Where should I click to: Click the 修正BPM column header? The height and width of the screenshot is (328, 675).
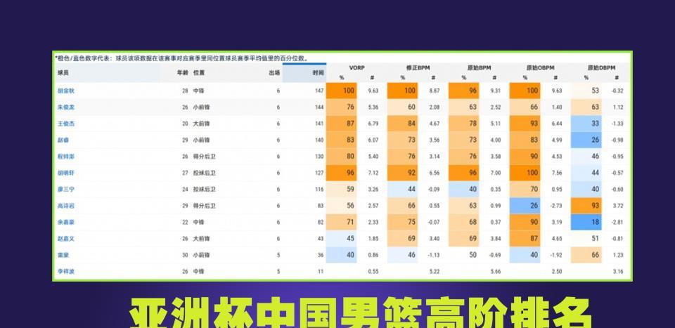click(418, 67)
